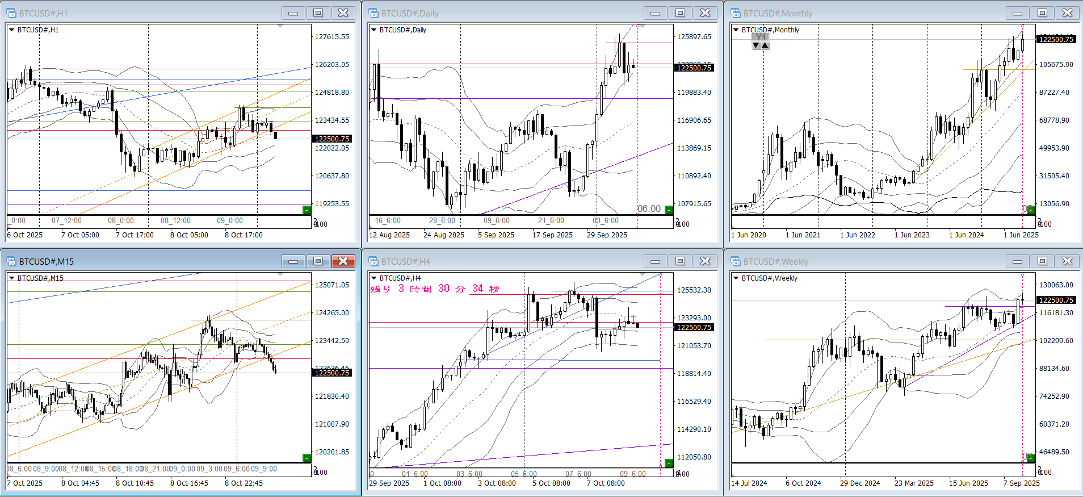The image size is (1083, 497).
Task: Click the 122500.75 price label on Weekly chart
Action: [x=1056, y=300]
